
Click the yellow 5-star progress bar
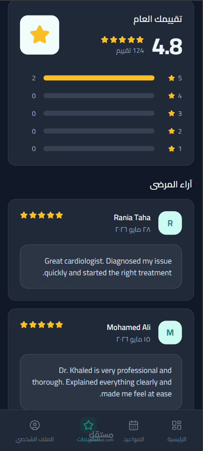[x=99, y=78]
